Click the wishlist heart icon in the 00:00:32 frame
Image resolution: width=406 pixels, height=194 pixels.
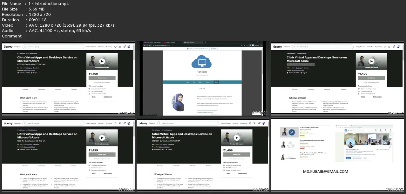385,47
